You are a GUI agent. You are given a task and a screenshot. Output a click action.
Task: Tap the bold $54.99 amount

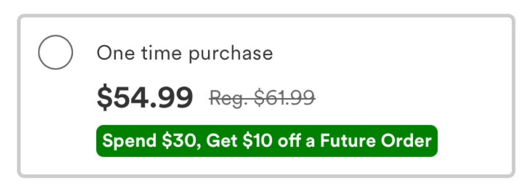click(x=145, y=98)
